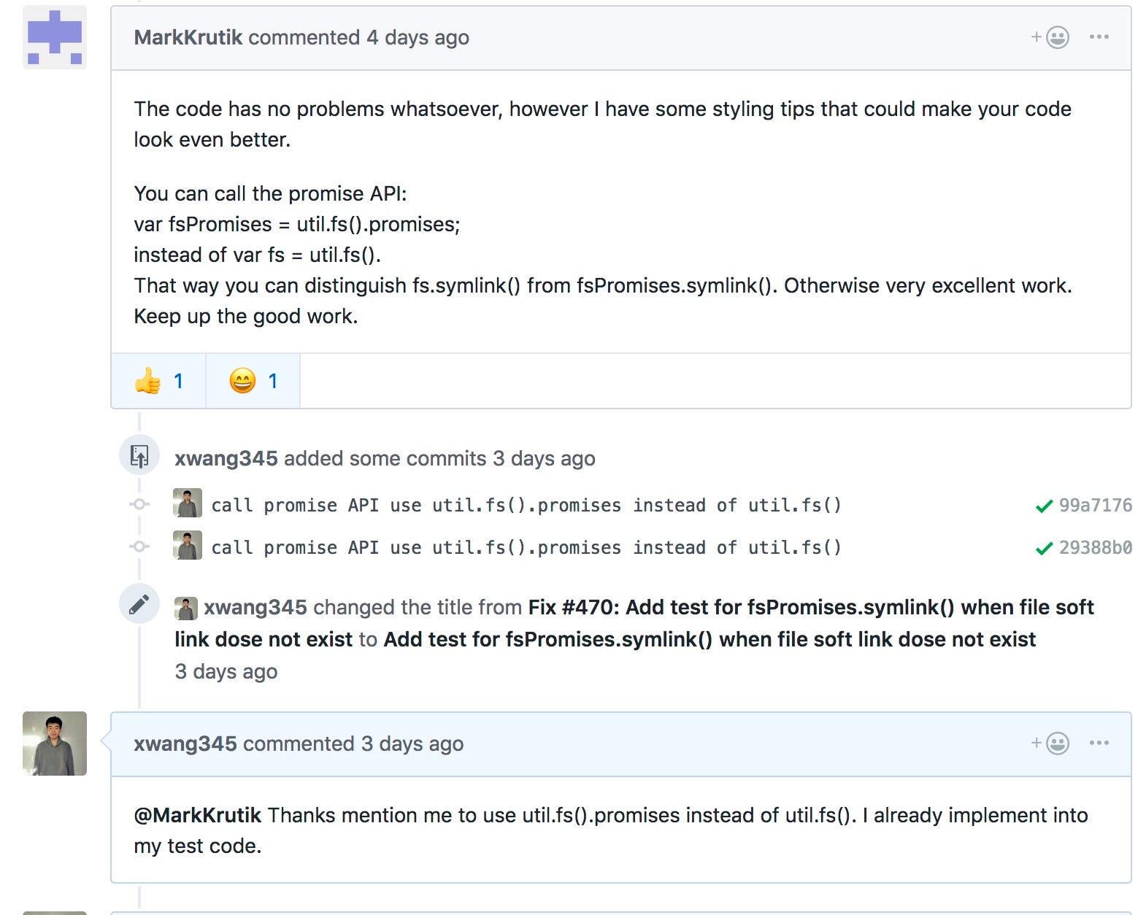Toggle the thumbs up reaction
Screen dimensions: 1146x915
(158, 381)
